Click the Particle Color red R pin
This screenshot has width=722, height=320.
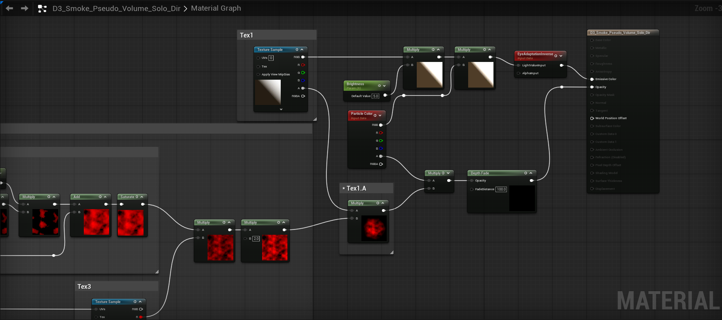point(381,133)
